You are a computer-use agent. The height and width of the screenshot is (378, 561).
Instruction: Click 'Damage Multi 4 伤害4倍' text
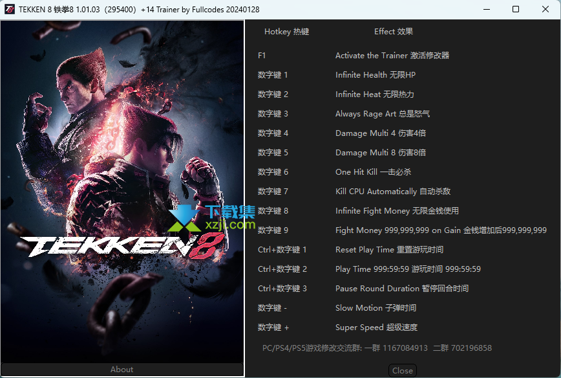coord(381,133)
